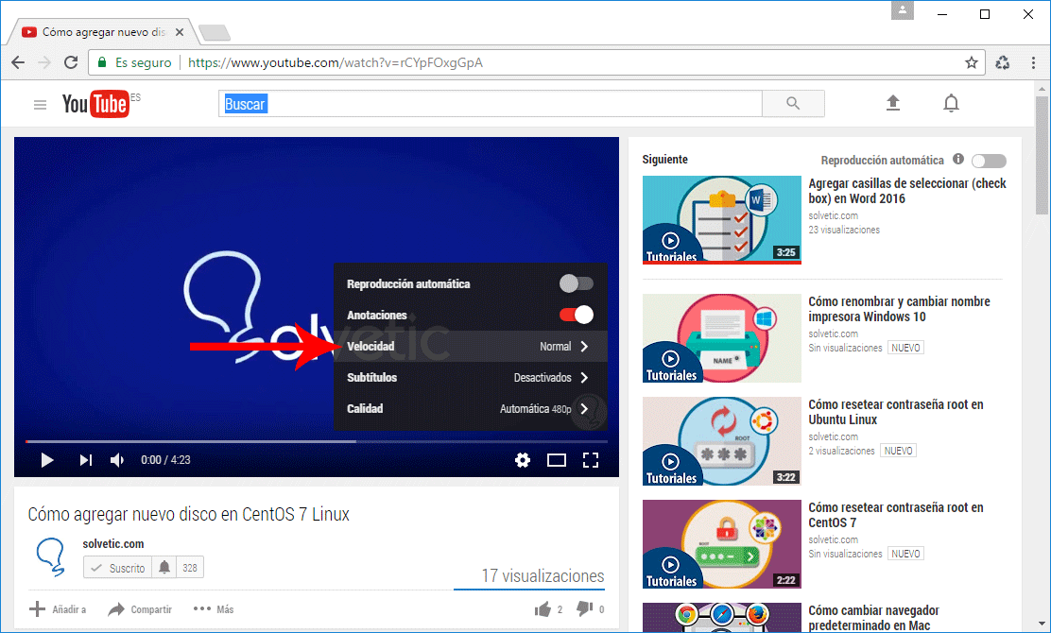Click the recycle extension icon

point(1002,62)
